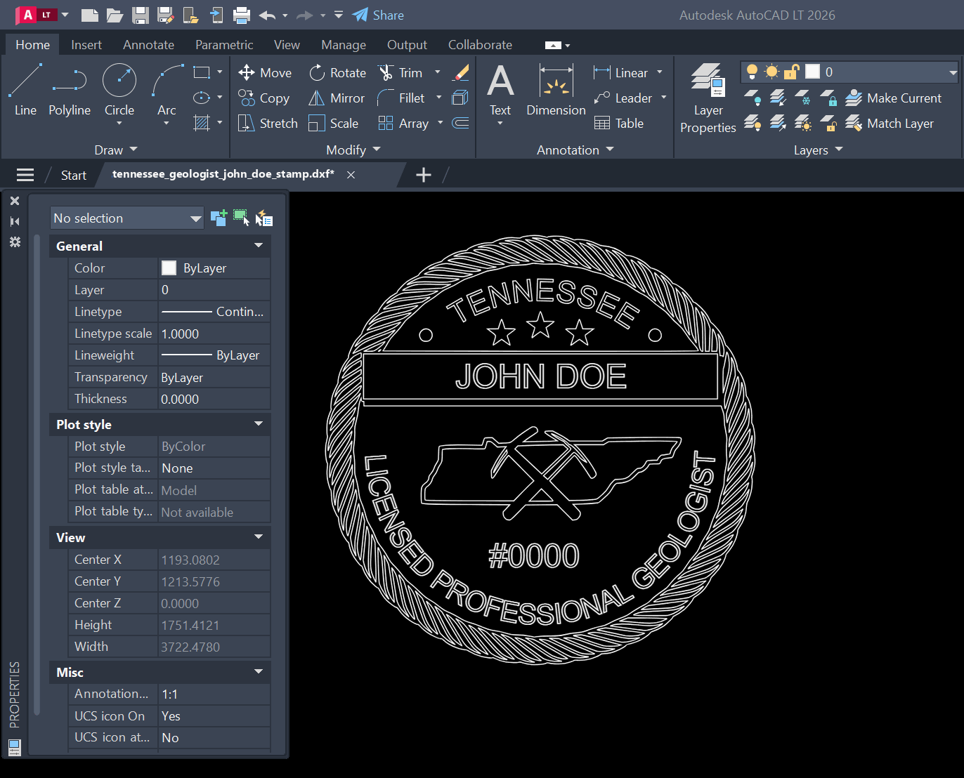Screen dimensions: 964x778
Task: Open the No selection dropdown
Action: (127, 218)
